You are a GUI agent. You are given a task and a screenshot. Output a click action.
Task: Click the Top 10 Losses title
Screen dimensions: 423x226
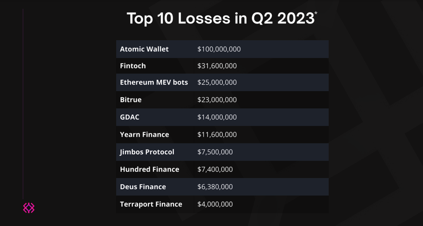click(220, 19)
